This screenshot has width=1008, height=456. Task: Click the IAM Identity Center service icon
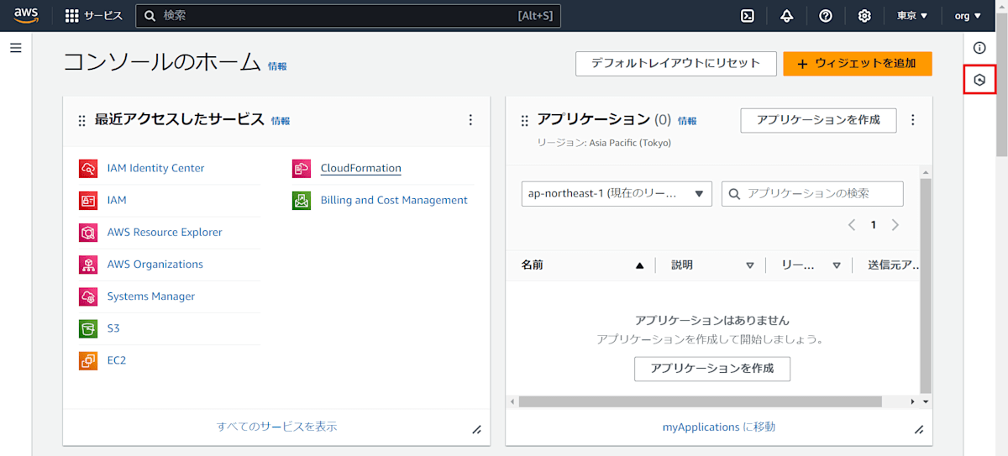[x=88, y=168]
